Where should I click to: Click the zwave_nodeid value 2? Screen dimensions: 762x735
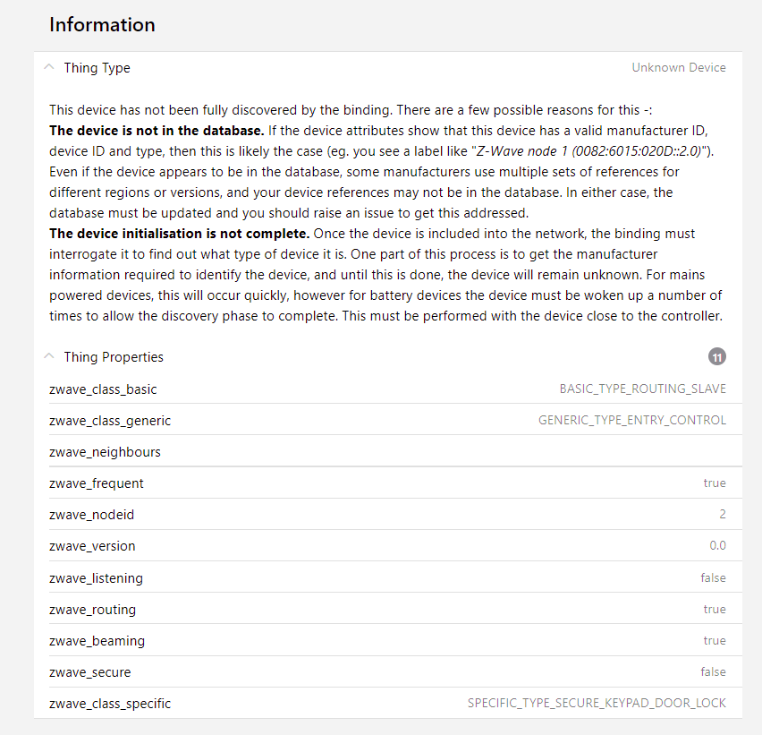point(723,515)
